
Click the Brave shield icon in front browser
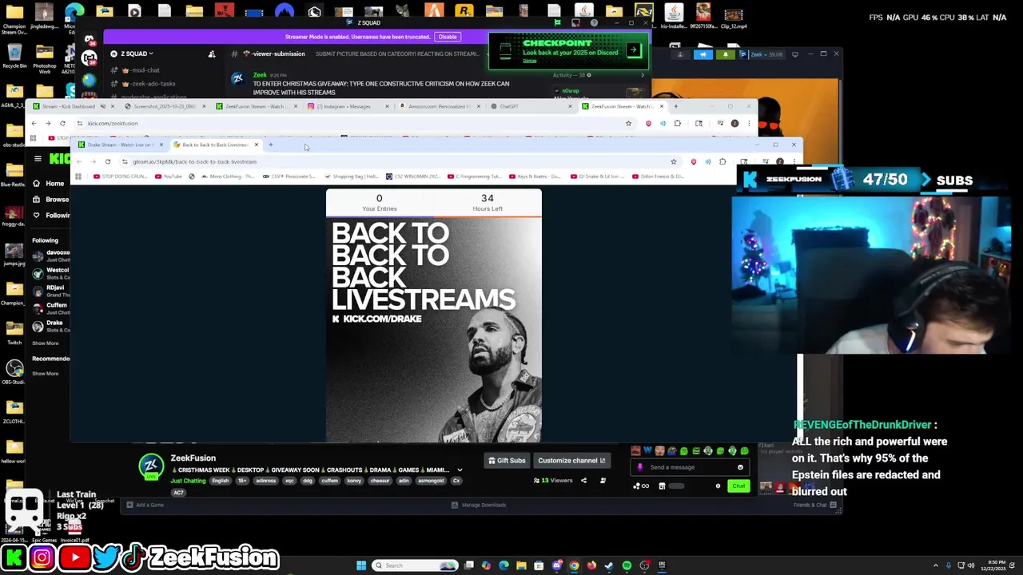coord(693,161)
